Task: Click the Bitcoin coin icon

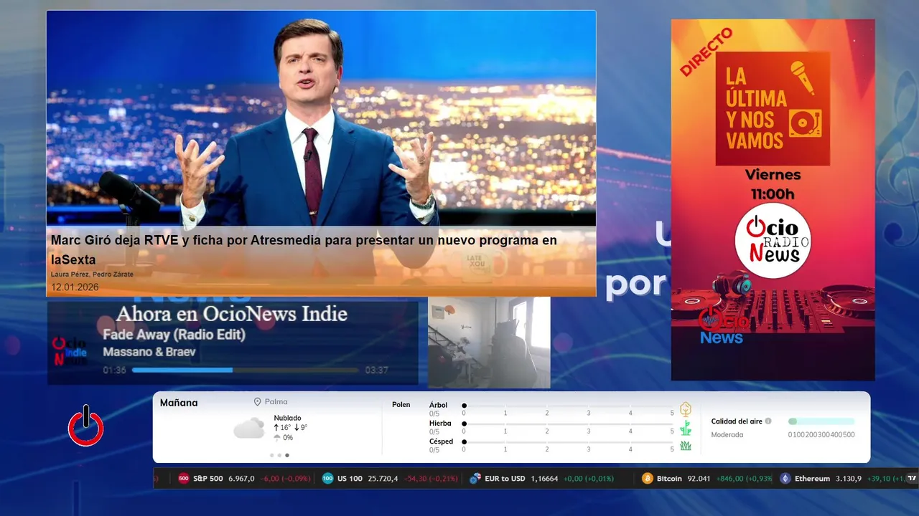Action: click(x=648, y=479)
